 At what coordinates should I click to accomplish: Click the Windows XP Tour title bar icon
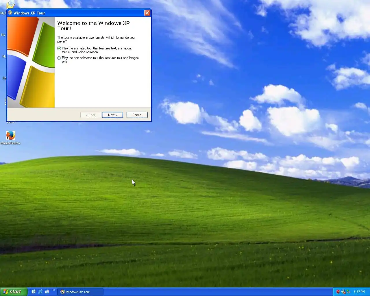(10, 13)
